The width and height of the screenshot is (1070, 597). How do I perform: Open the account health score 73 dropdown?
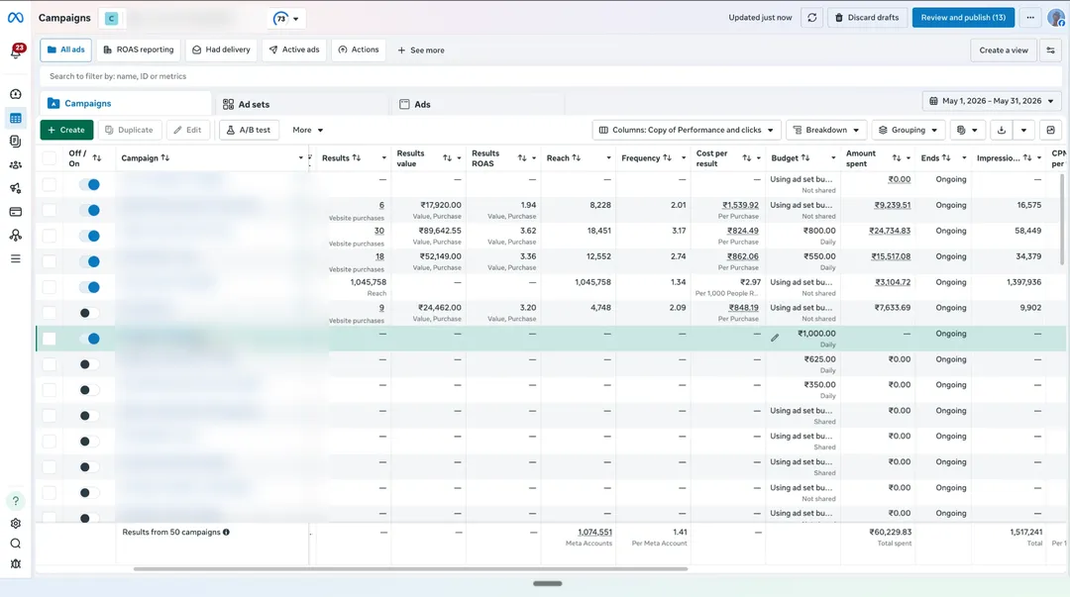point(286,19)
